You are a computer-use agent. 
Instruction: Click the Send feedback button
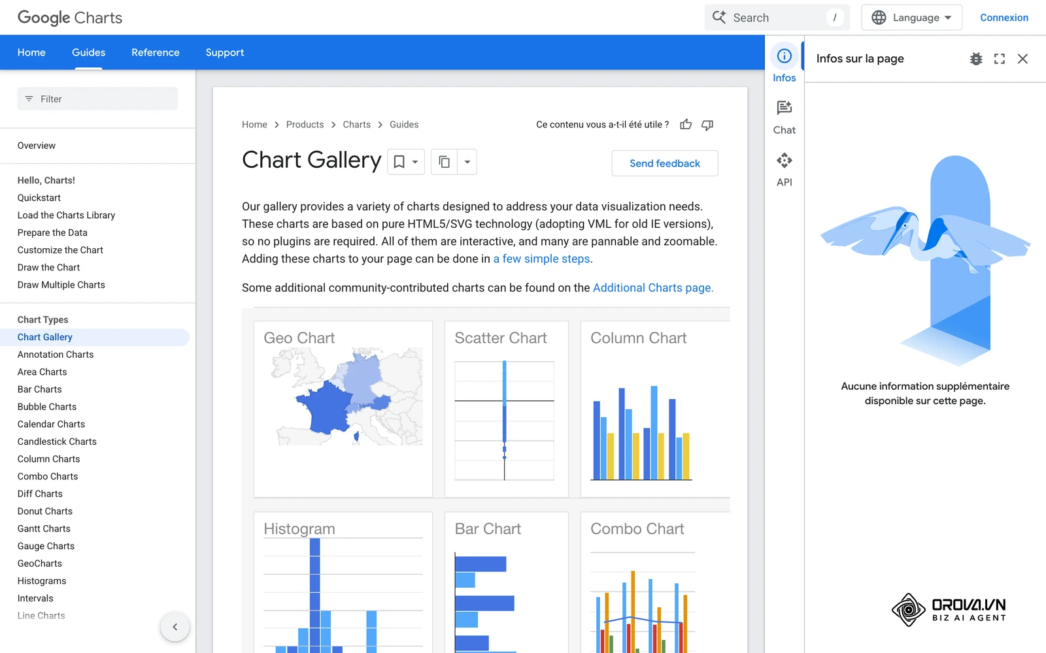point(665,163)
